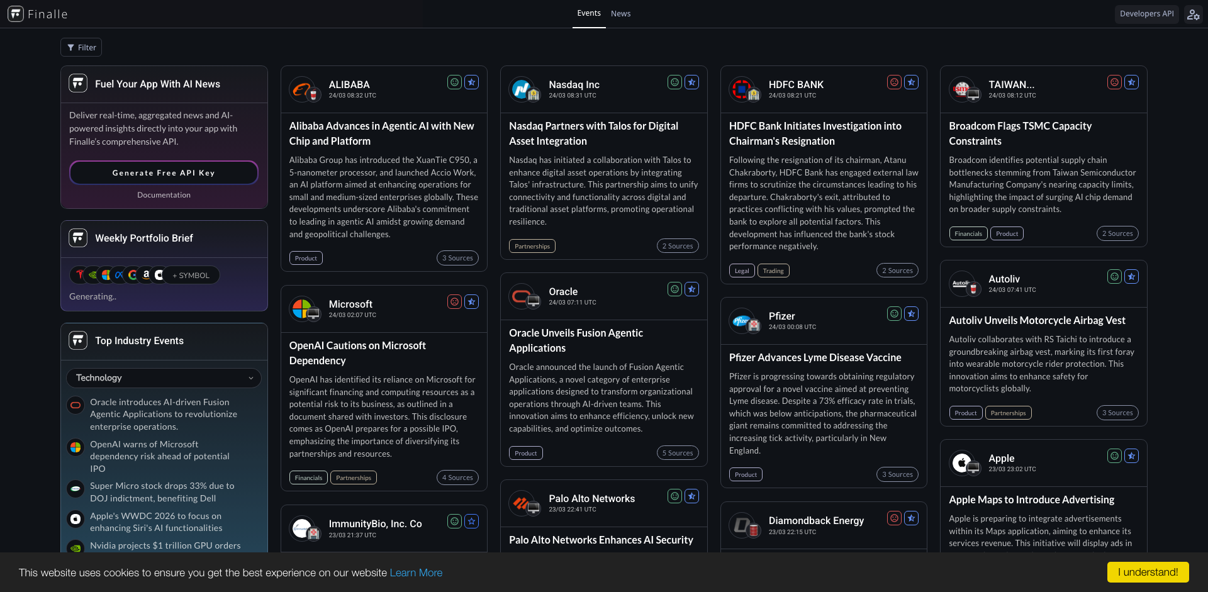Viewport: 1208px width, 592px height.
Task: Open the Learn More cookie link
Action: point(416,572)
